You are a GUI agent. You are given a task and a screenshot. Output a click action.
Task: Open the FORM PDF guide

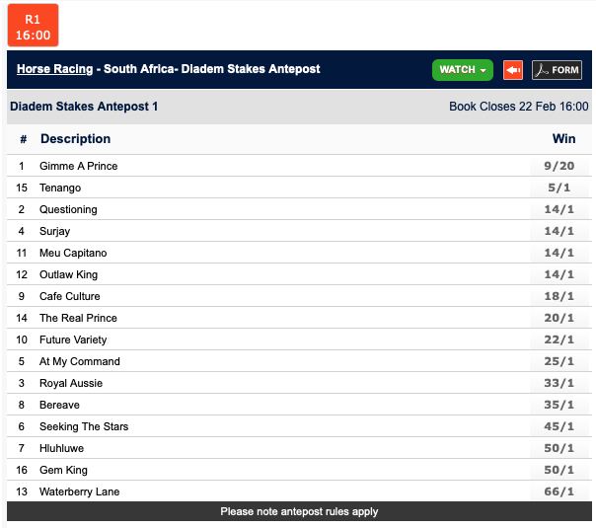point(557,70)
